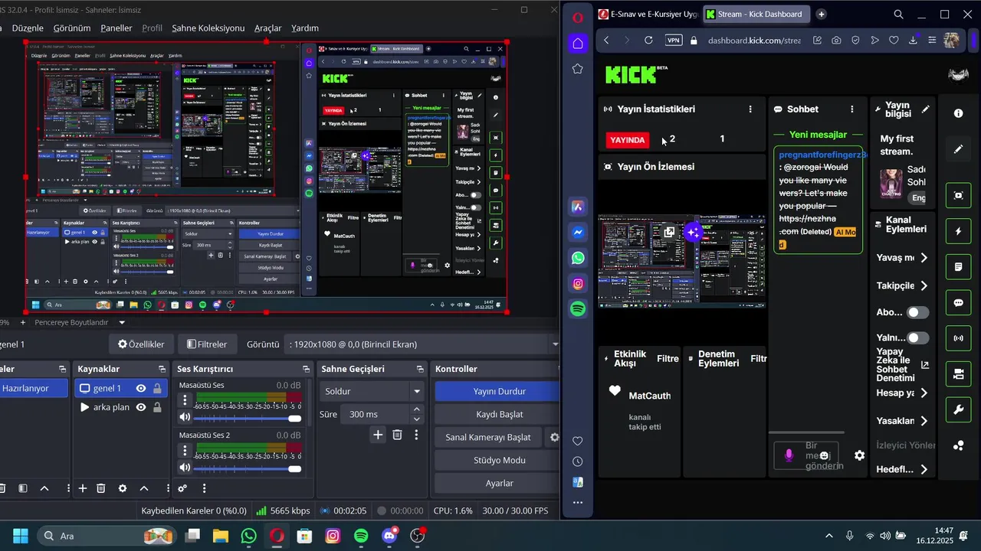Toggle lock on arka plan source
Image resolution: width=981 pixels, height=551 pixels.
(x=157, y=408)
